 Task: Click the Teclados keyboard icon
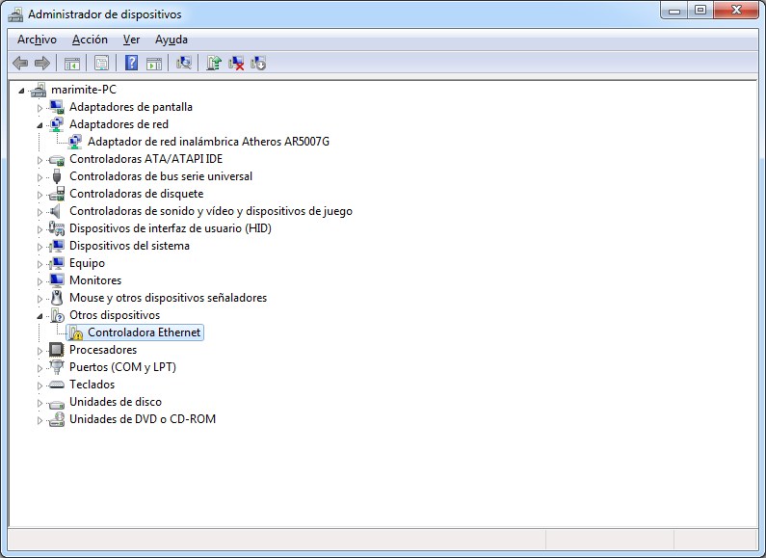57,385
